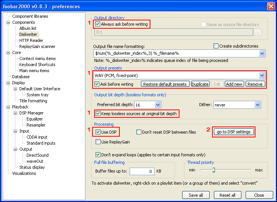Click go to DSP settings button
Image resolution: width=277 pixels, height=202 pixels.
(x=234, y=132)
